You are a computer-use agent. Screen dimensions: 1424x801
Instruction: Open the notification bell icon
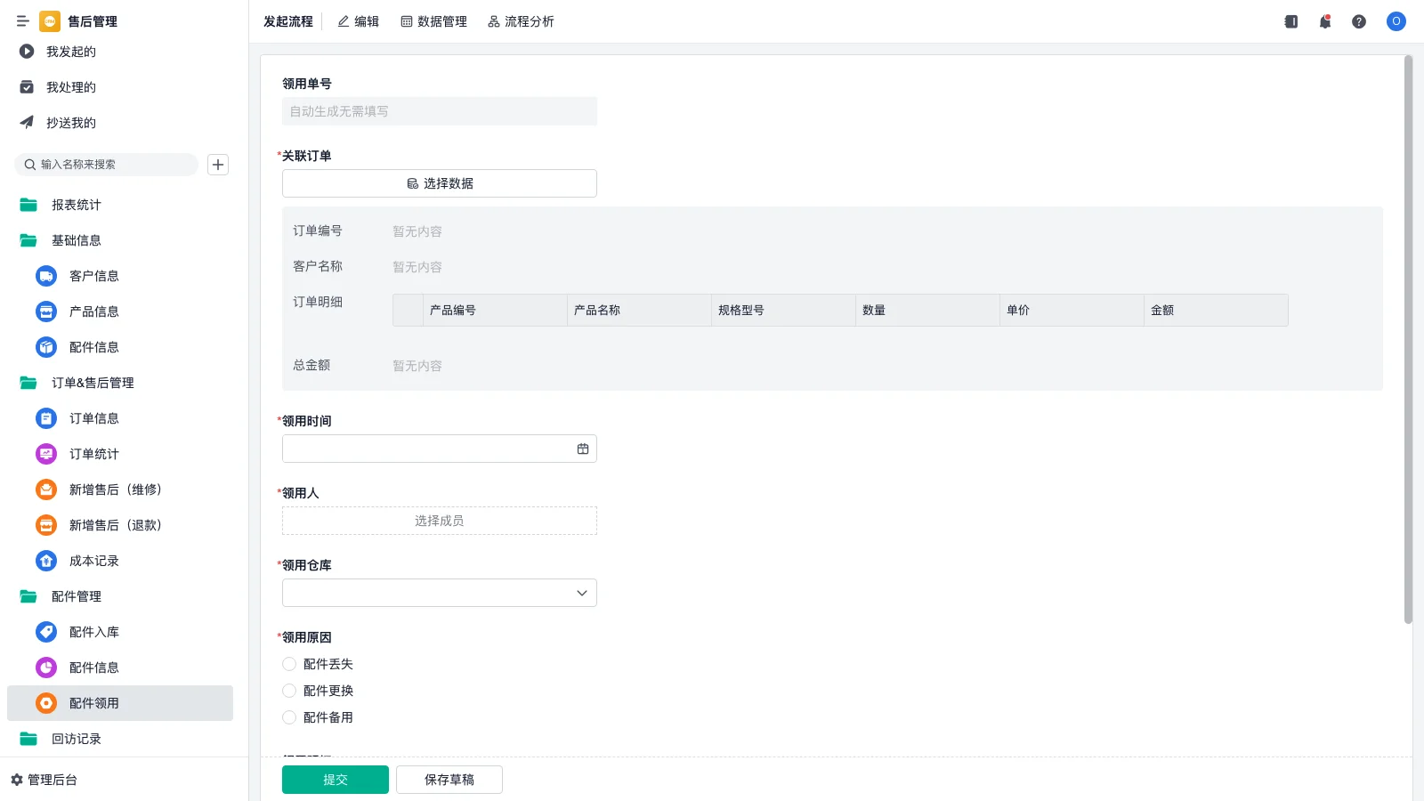(x=1324, y=21)
